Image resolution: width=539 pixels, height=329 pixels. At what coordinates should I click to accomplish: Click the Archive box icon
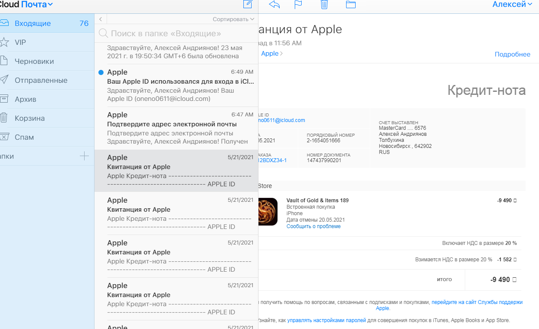(x=4, y=99)
